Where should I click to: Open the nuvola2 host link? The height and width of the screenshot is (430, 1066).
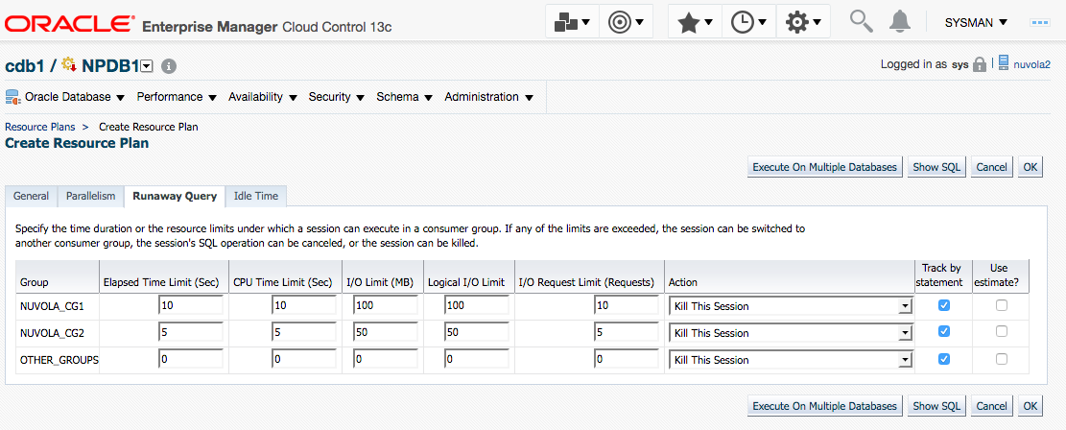[x=1032, y=64]
